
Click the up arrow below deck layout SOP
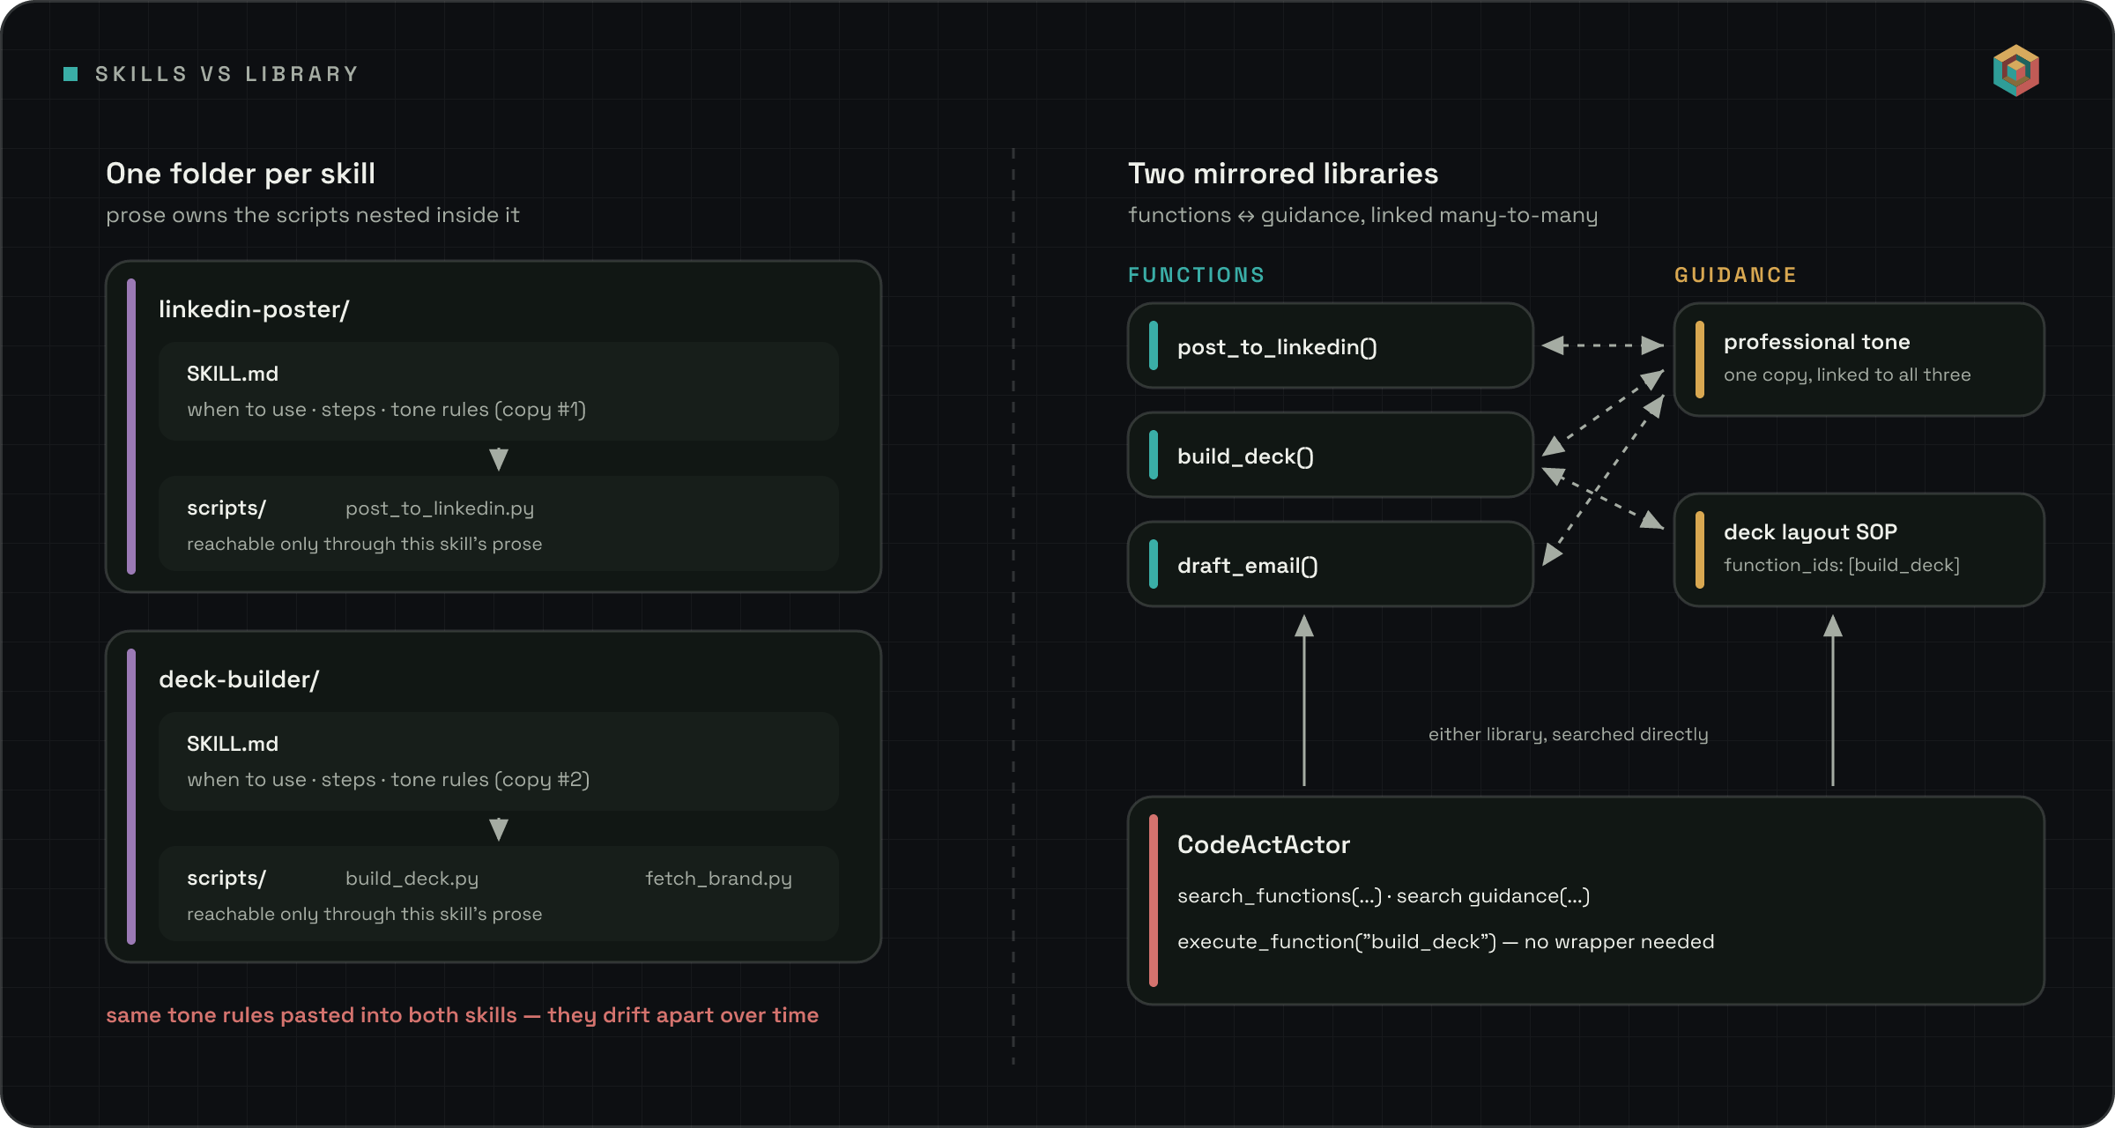click(1833, 701)
